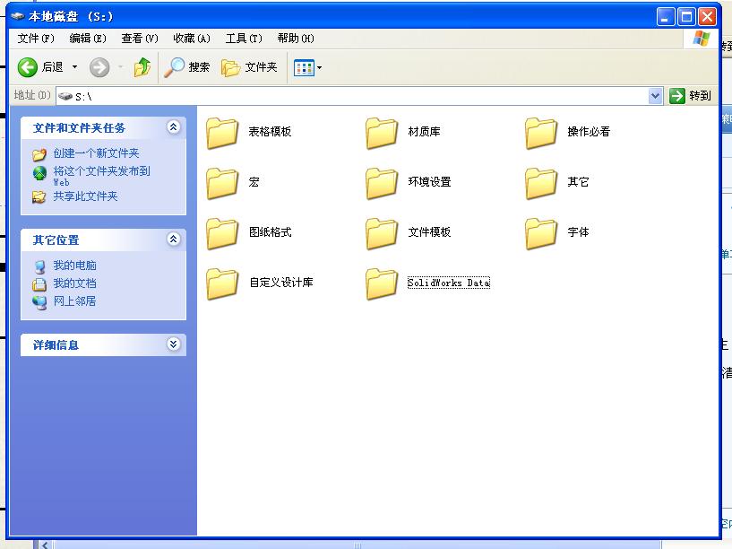Click the Windows flag logo icon
This screenshot has width=732, height=549.
[x=701, y=39]
